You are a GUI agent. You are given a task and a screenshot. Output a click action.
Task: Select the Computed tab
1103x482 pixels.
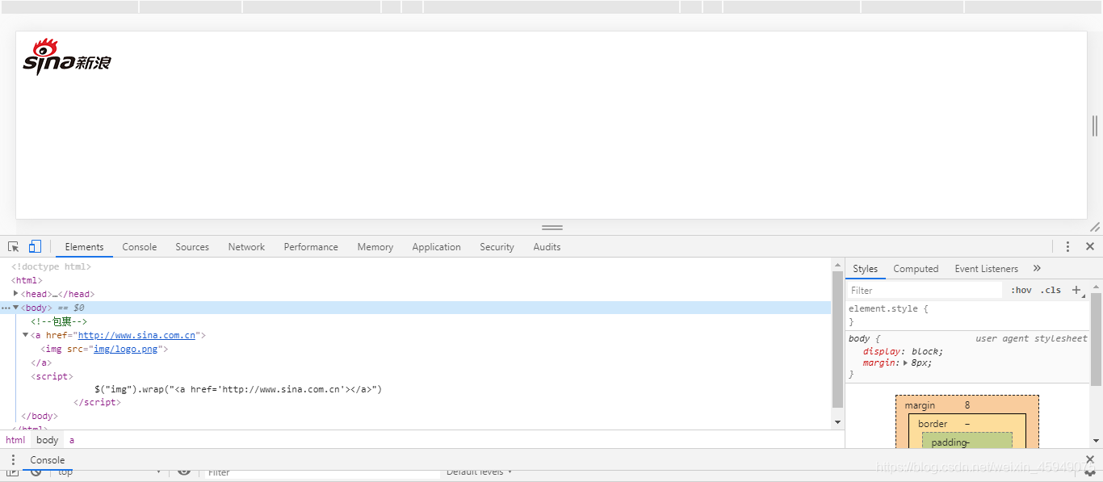(916, 269)
